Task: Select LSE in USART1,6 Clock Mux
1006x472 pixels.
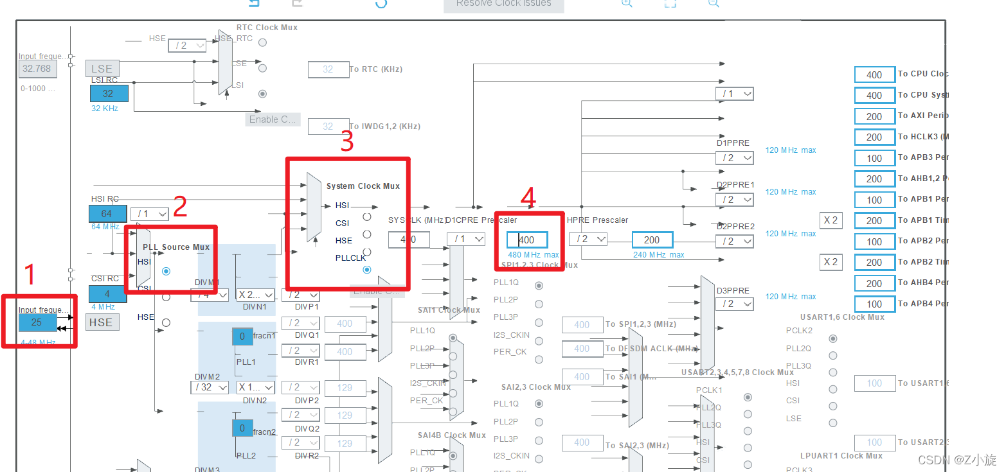Action: pos(833,423)
